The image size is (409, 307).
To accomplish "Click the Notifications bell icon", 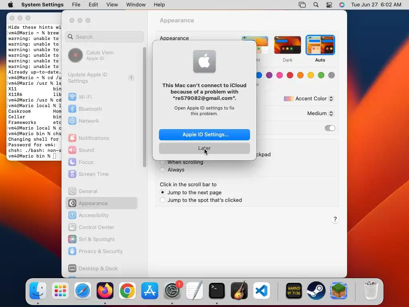I will 72,138.
